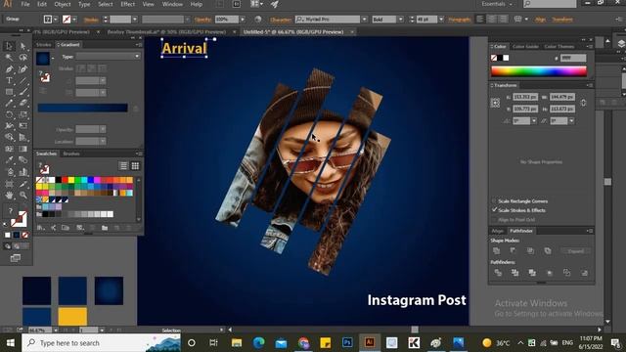Image resolution: width=626 pixels, height=352 pixels.
Task: Click the Divide pathfinder icon
Action: 498,273
